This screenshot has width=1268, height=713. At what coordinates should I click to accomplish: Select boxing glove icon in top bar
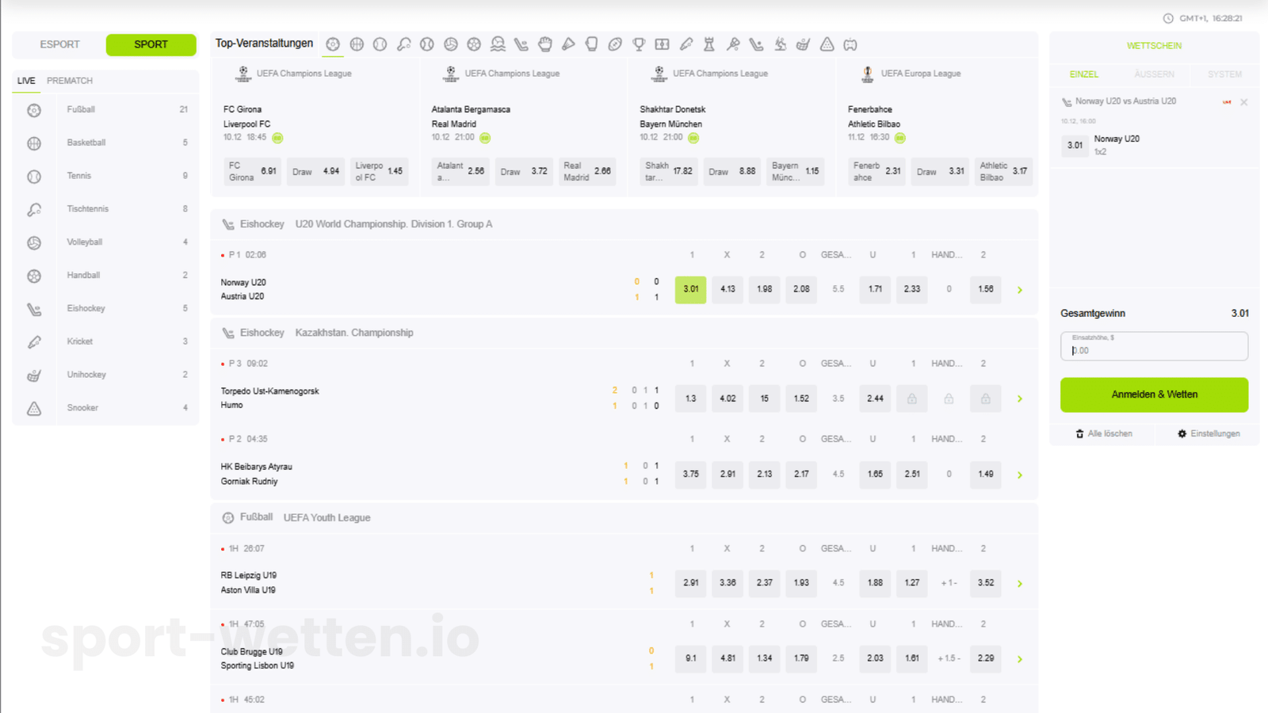591,44
